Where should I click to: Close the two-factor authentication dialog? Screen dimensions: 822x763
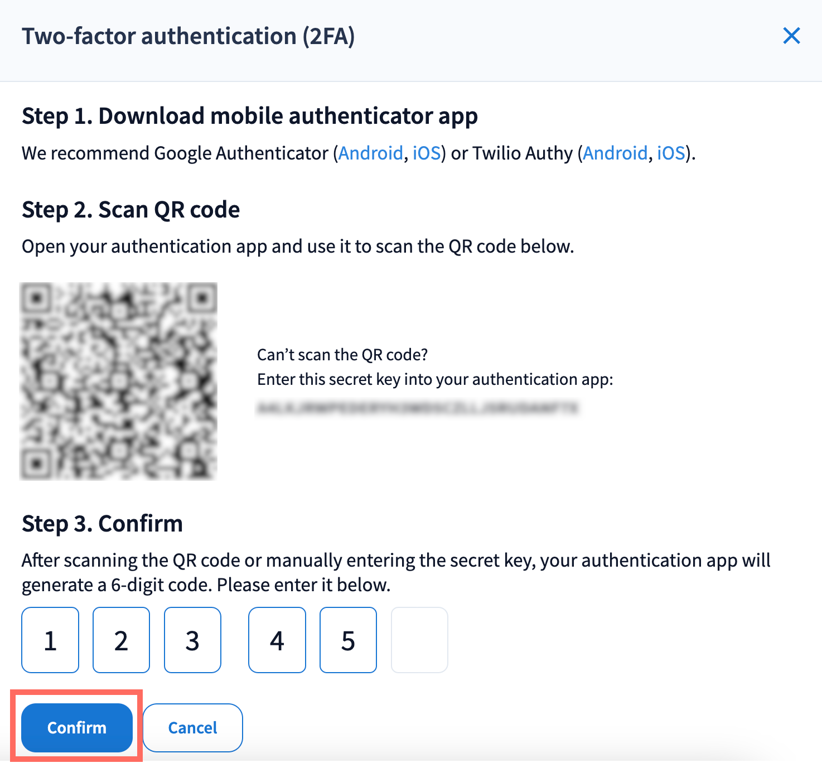[791, 36]
